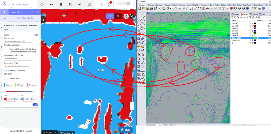Click the New Project button

coord(21,4)
